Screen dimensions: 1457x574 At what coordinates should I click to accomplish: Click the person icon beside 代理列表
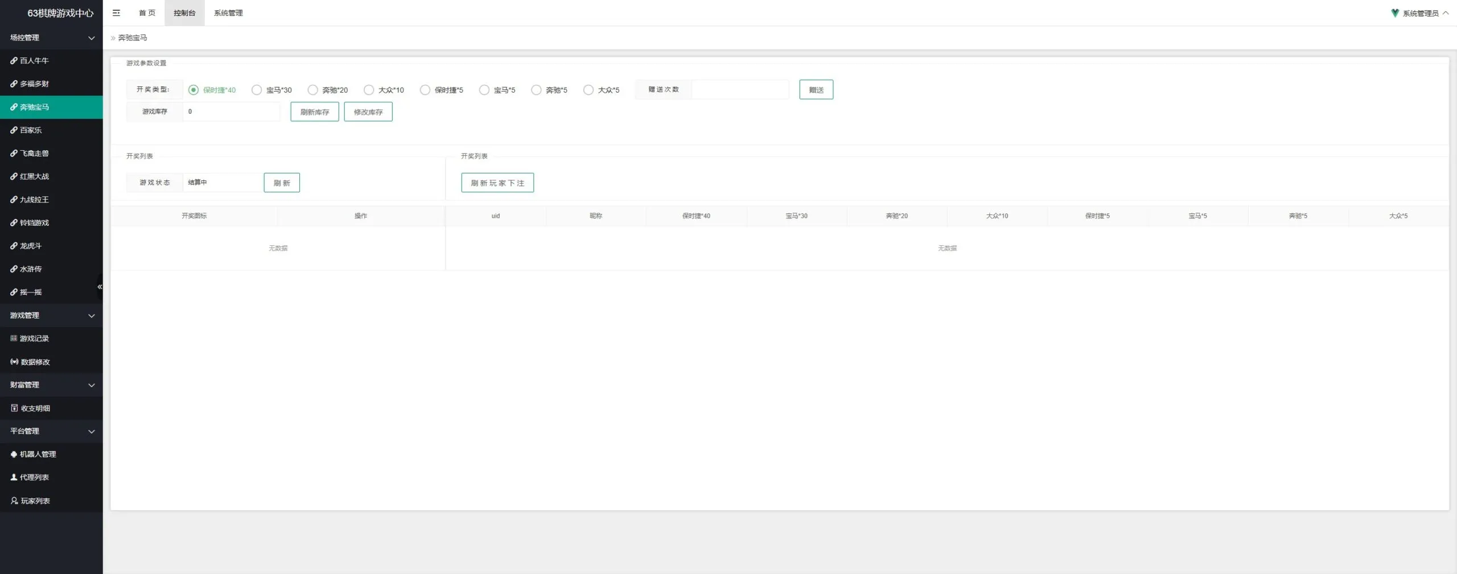coord(14,477)
